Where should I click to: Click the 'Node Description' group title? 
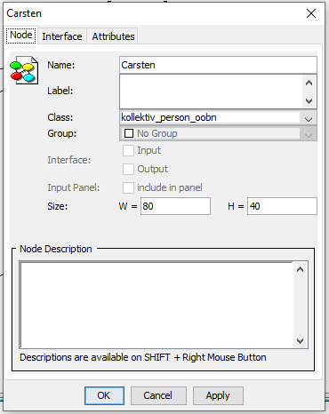click(x=56, y=249)
